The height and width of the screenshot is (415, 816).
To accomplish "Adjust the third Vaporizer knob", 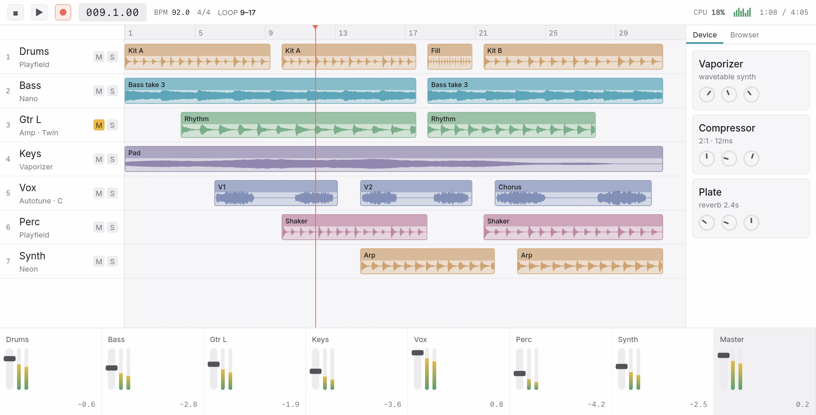I will click(x=751, y=94).
